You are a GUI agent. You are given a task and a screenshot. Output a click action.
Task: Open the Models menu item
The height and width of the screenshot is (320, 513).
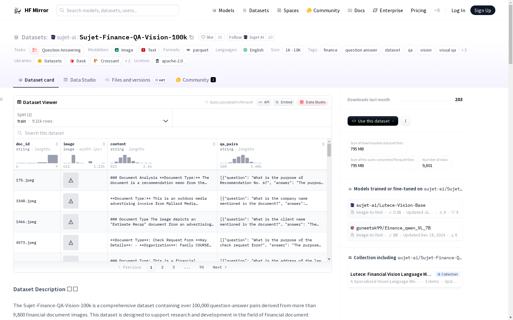pyautogui.click(x=223, y=10)
